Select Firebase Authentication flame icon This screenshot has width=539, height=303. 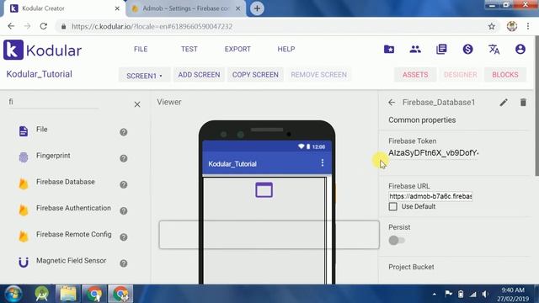(x=24, y=210)
